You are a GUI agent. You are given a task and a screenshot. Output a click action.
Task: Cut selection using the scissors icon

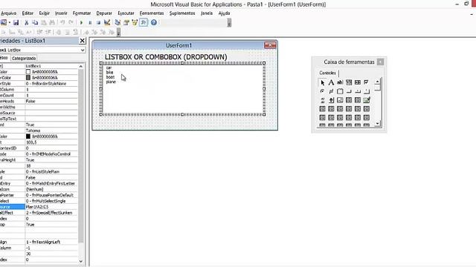(x=27, y=22)
